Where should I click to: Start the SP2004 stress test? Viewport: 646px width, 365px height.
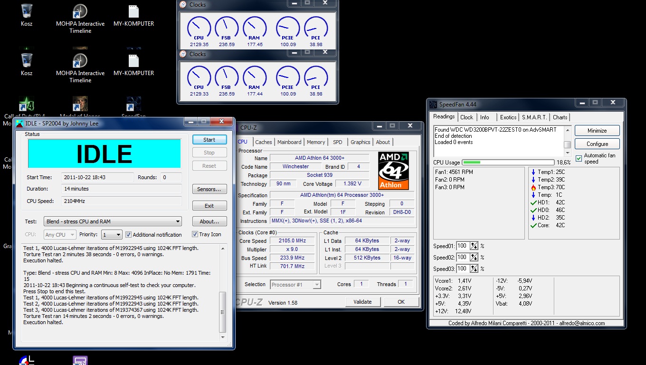click(x=209, y=140)
